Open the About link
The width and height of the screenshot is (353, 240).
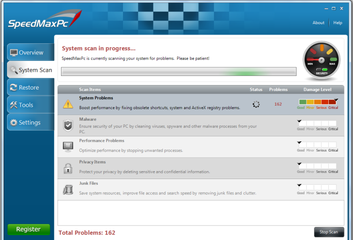318,23
